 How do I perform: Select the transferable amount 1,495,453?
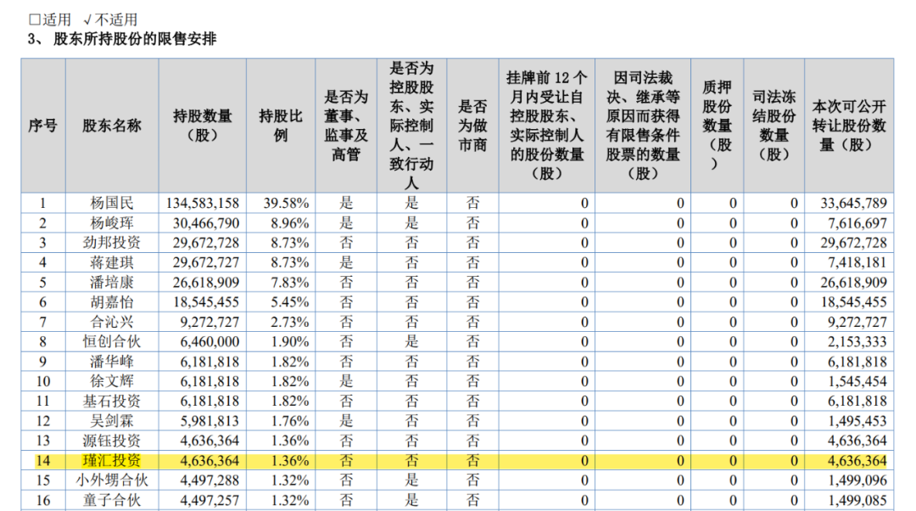coord(857,422)
